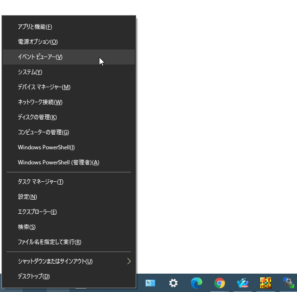Open the red HTML tile app icon in taskbar

(x=265, y=283)
